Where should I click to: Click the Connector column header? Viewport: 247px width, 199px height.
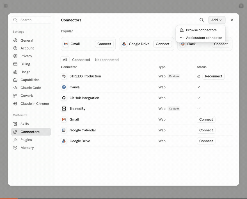(x=69, y=67)
